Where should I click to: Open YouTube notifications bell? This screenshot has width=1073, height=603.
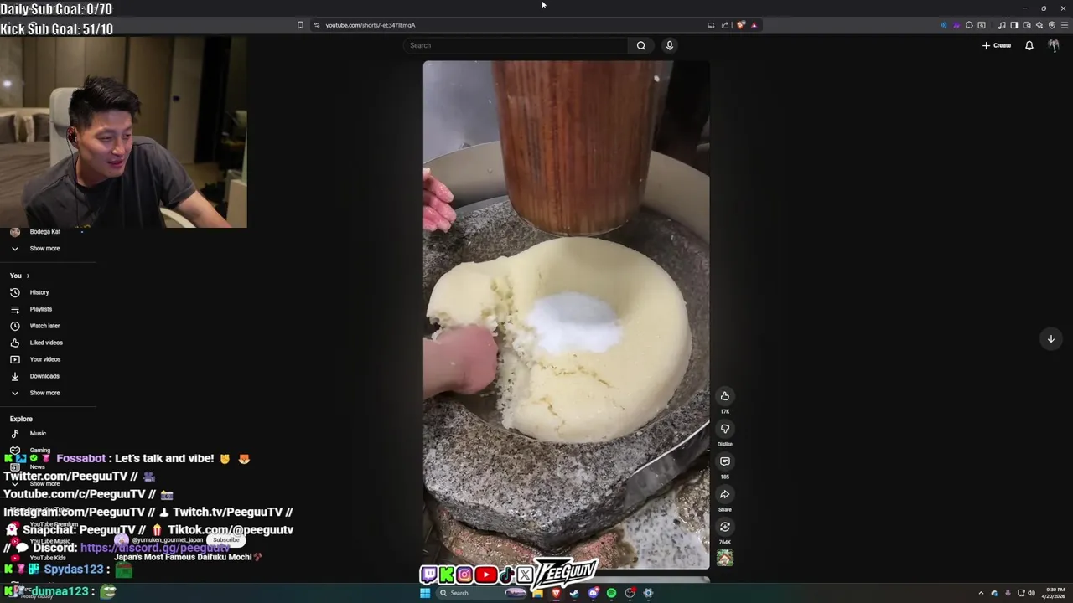pyautogui.click(x=1029, y=45)
